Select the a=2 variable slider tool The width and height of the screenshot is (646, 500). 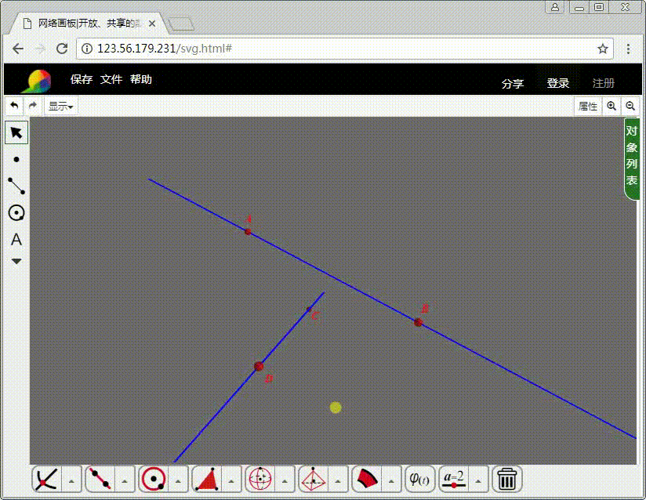coord(454,479)
